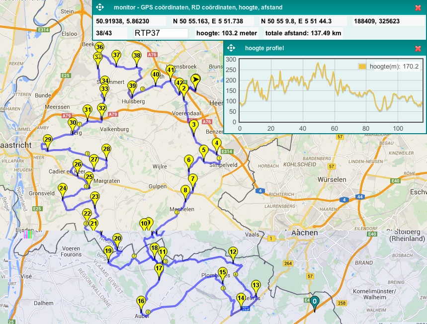Select waypoint marker 29 near Maastricht
Image resolution: width=427 pixels, height=324 pixels.
click(x=48, y=141)
